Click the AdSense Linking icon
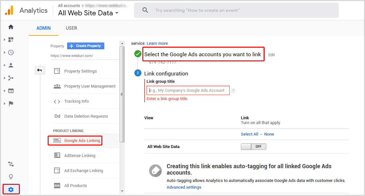Viewport: 365px width, 196px height. click(57, 155)
